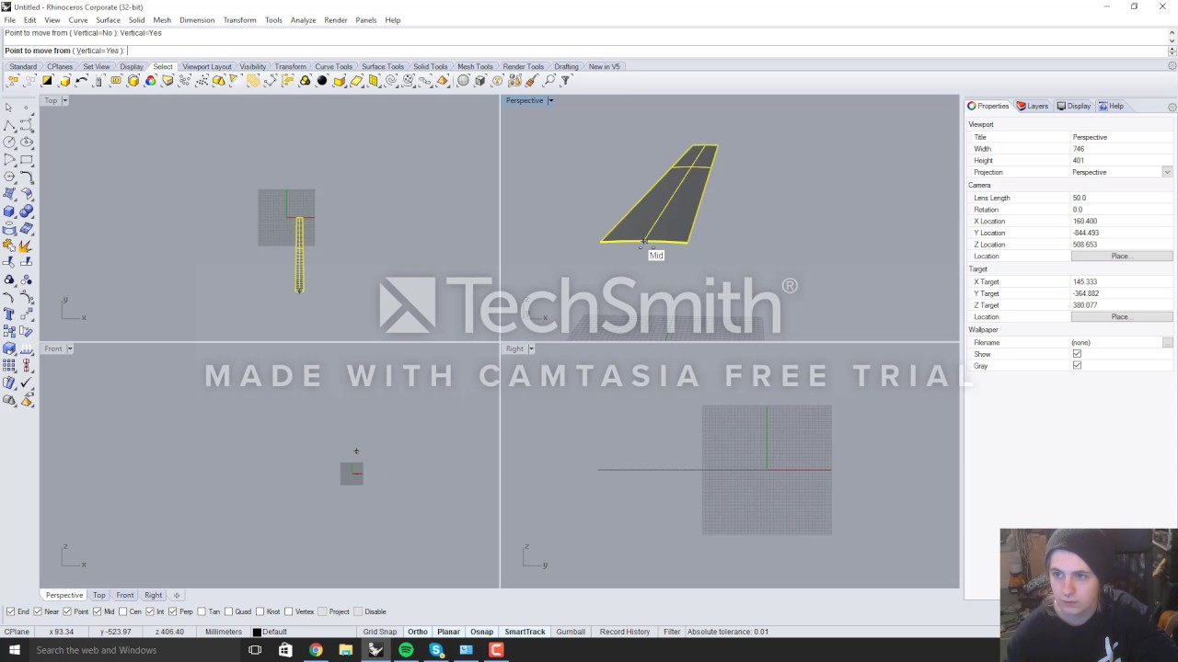Click the Select by Color wheel icon
This screenshot has height=662, width=1178.
tap(150, 81)
